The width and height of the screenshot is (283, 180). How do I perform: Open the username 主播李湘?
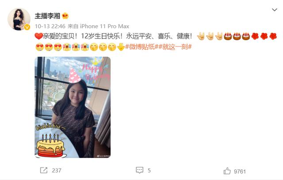tap(47, 16)
